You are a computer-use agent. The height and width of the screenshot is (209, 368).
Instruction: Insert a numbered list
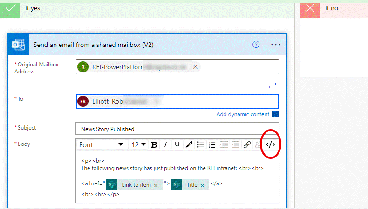[212, 144]
